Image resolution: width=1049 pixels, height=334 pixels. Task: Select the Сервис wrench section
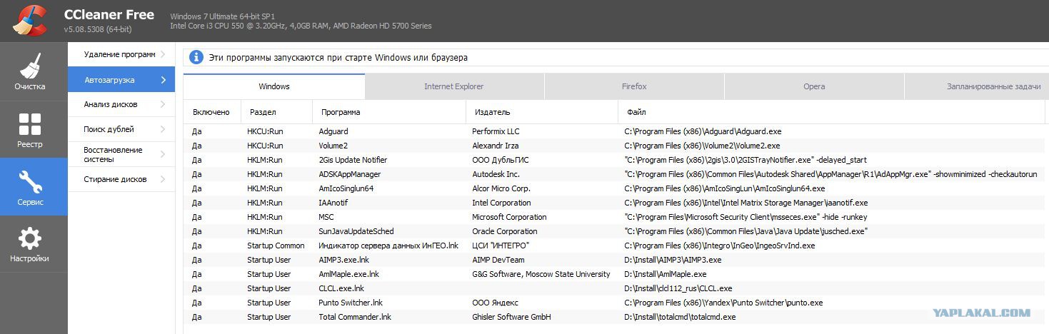click(x=34, y=187)
